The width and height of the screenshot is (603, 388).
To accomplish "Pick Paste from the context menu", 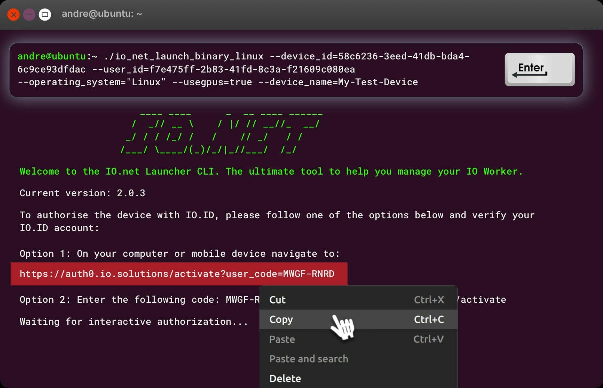I will tap(358, 339).
